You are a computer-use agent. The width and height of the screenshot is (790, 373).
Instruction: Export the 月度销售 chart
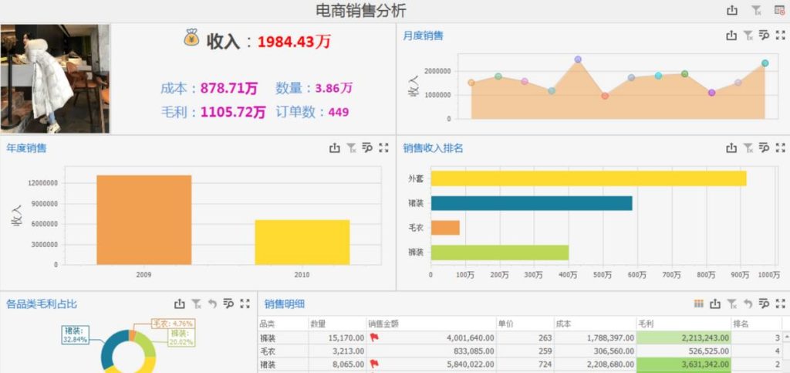tap(731, 36)
